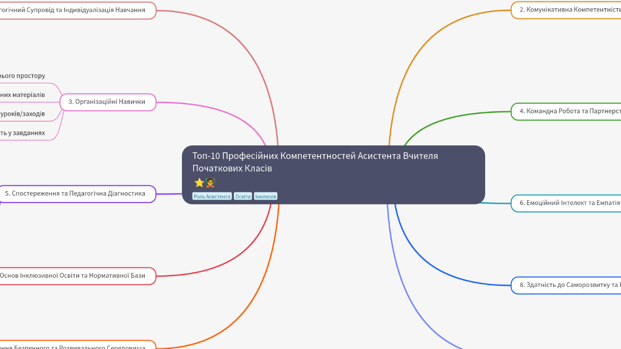
Task: Select node '4. Командна Робота та Партнерство'
Action: 566,111
